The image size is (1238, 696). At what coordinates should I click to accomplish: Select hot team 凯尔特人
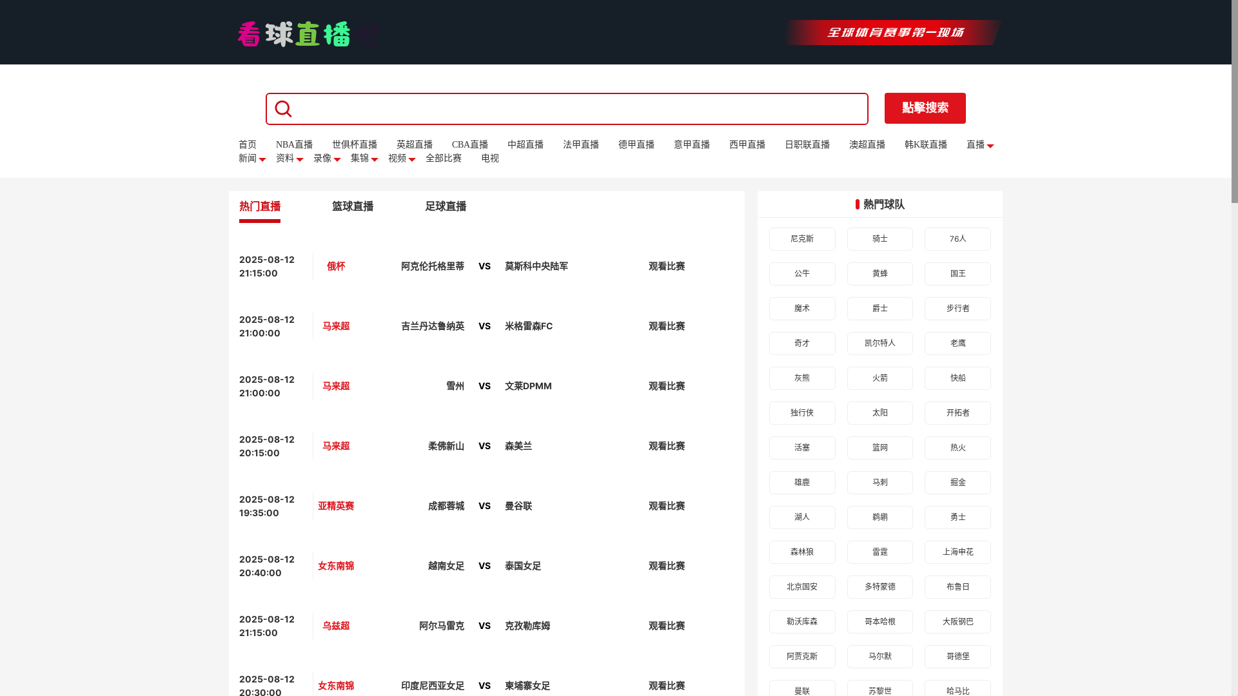[880, 343]
